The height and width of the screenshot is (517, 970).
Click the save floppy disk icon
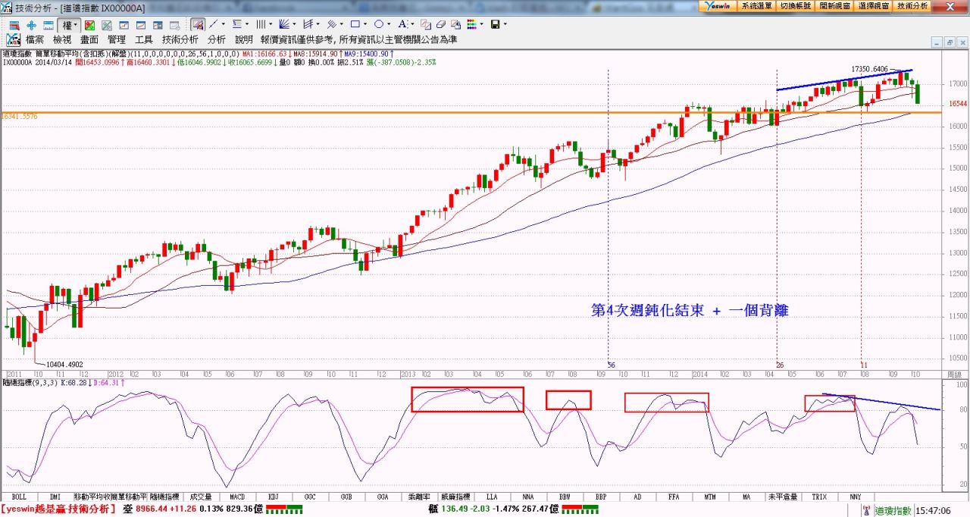[495, 25]
